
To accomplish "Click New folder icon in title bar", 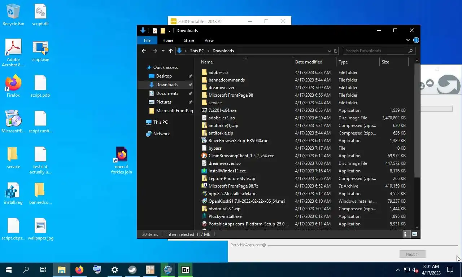I will [x=163, y=31].
